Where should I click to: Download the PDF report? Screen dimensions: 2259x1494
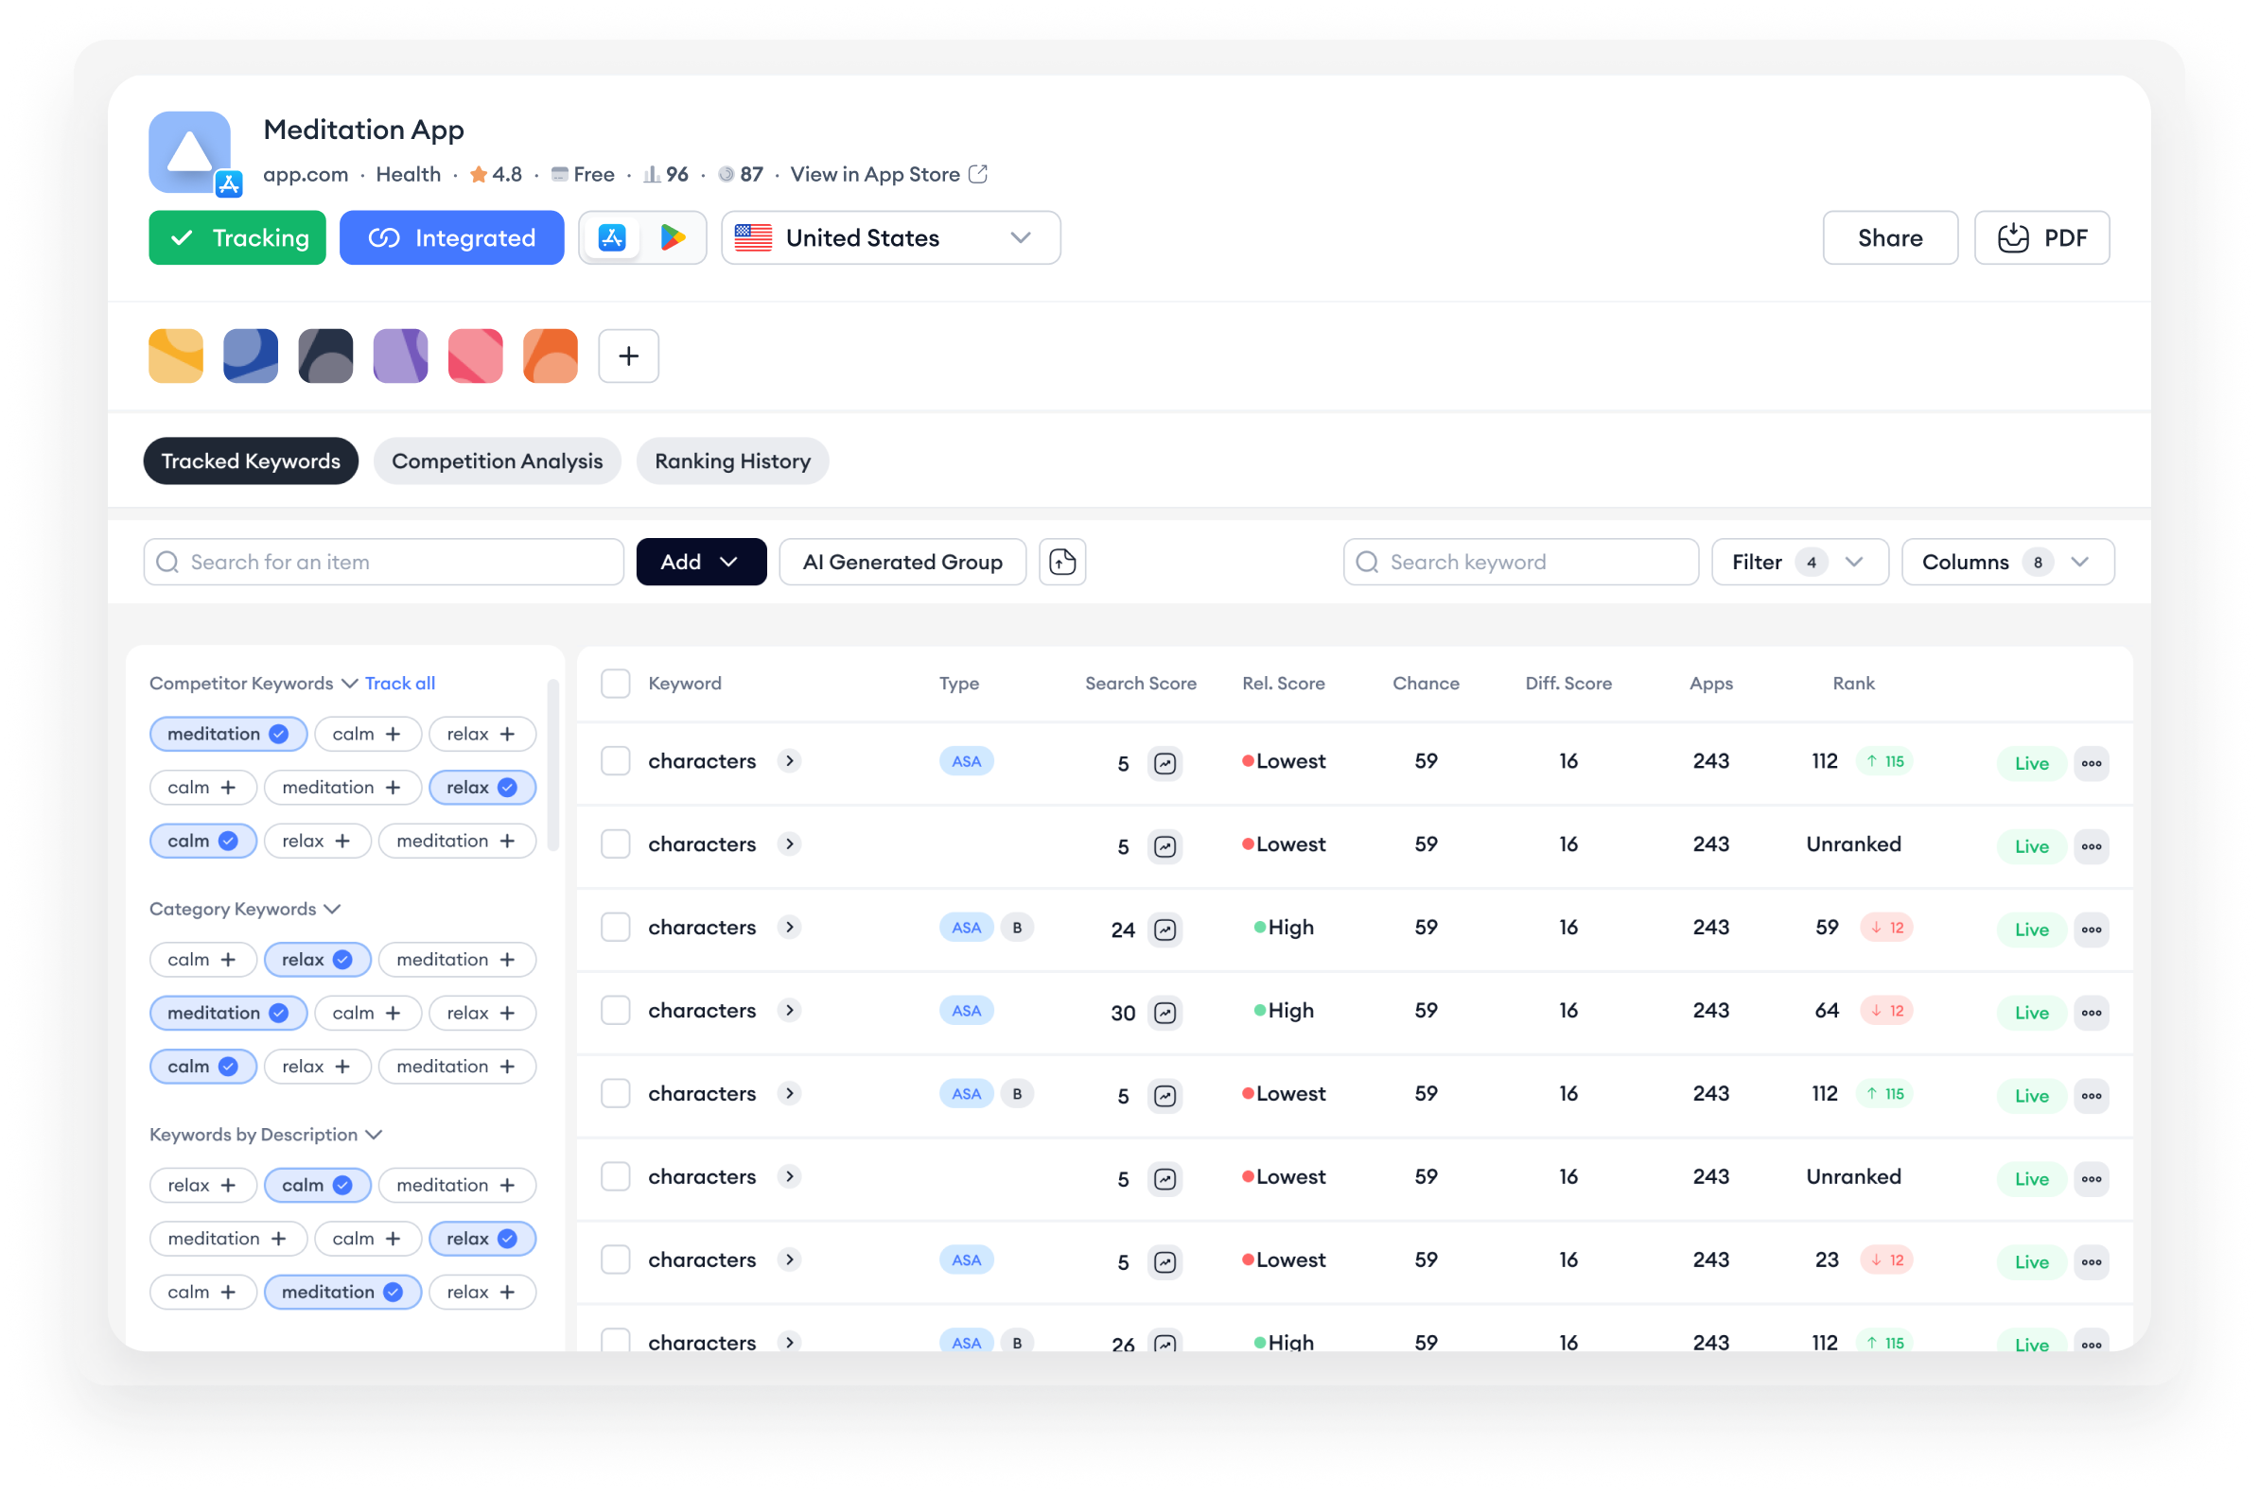[x=2040, y=238]
